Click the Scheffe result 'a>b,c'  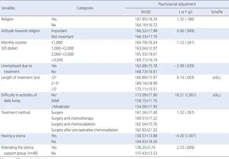click(x=217, y=95)
